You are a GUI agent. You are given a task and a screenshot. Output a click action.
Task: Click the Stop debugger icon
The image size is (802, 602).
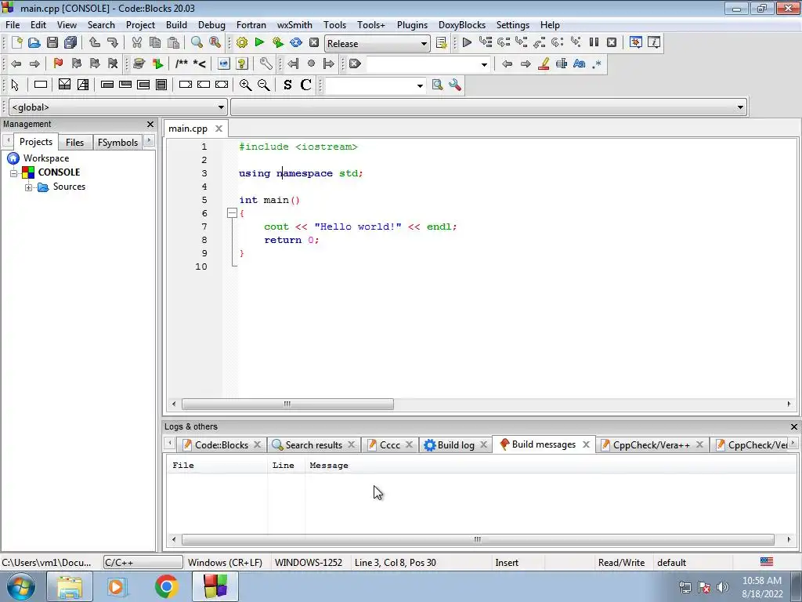(612, 42)
